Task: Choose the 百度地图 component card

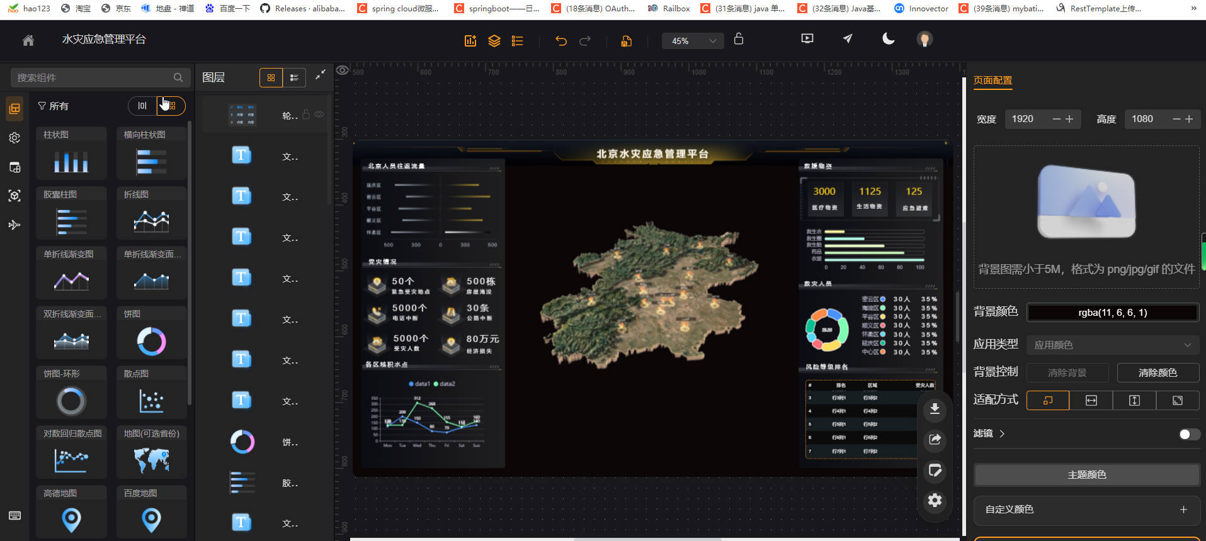Action: click(152, 511)
